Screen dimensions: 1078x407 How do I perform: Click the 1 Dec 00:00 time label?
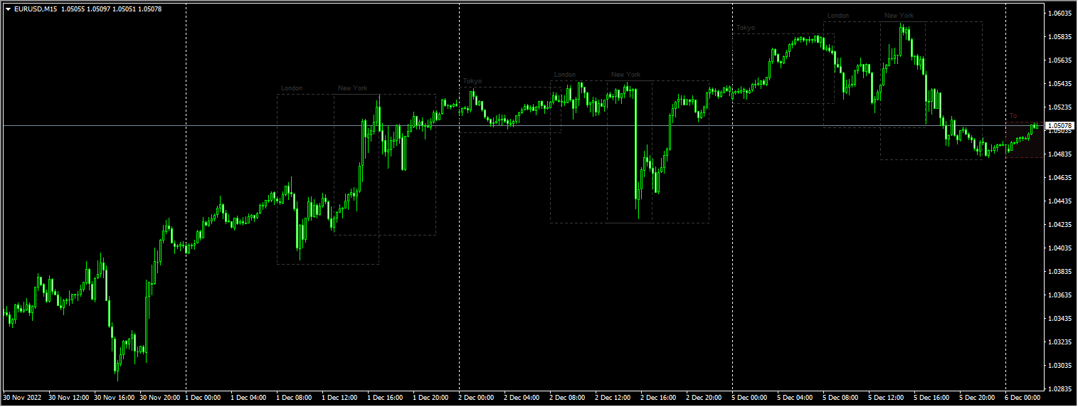[204, 398]
